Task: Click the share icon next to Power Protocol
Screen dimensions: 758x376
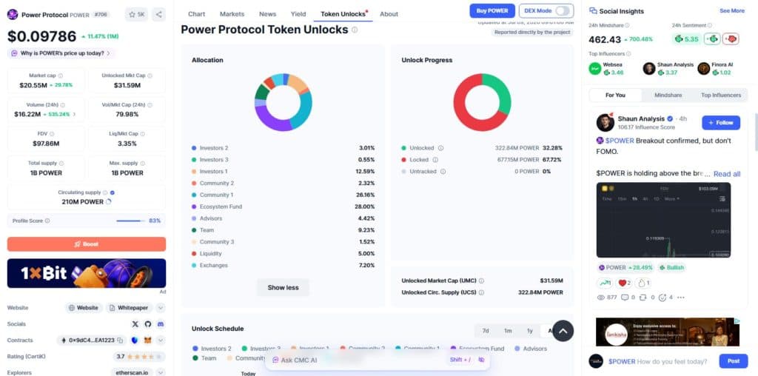Action: click(x=158, y=15)
